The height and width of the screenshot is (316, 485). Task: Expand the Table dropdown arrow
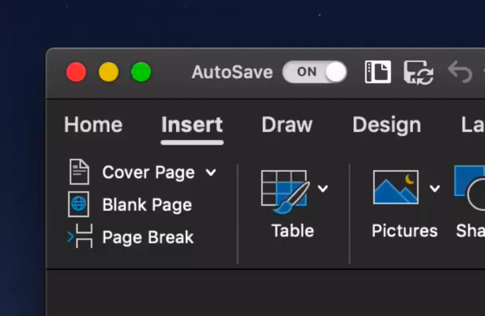(322, 188)
